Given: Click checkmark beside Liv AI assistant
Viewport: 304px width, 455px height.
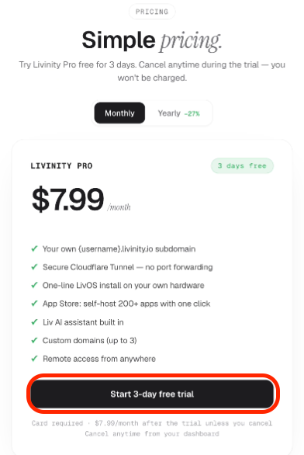Looking at the screenshot, I should click(34, 322).
